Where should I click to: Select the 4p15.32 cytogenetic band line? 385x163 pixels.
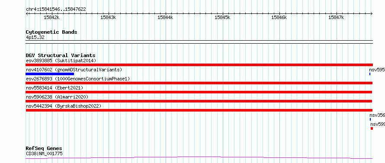[x=199, y=42]
